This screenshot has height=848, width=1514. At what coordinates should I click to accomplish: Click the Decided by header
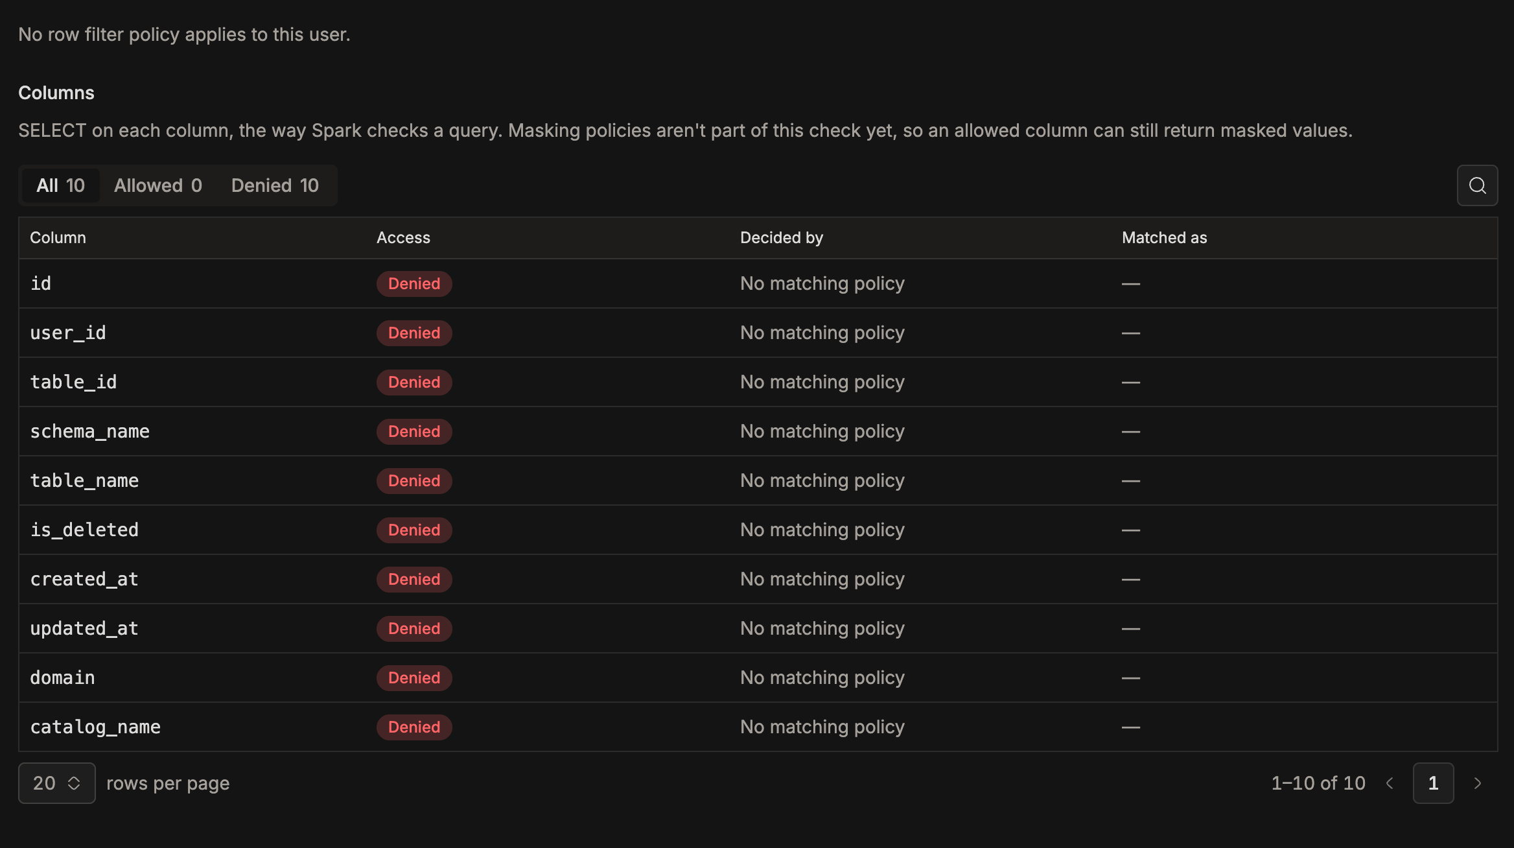coord(782,238)
